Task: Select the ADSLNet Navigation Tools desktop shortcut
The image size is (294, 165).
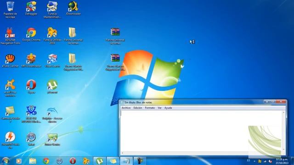Action: point(10,36)
